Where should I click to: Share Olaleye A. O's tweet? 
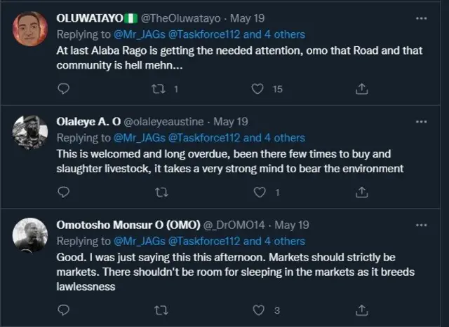362,192
